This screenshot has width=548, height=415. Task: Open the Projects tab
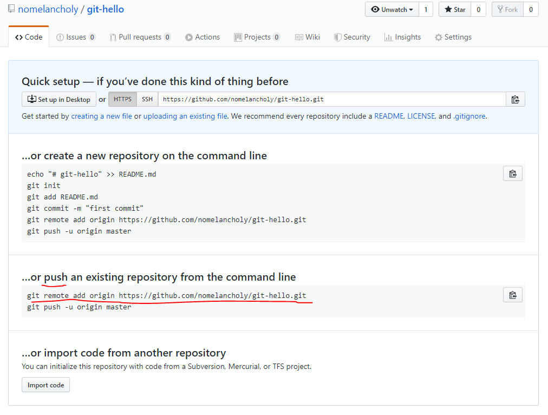coord(257,37)
